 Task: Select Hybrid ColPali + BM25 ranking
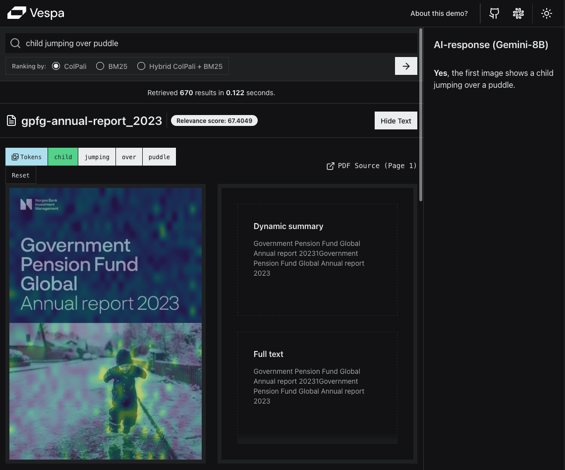click(x=141, y=66)
